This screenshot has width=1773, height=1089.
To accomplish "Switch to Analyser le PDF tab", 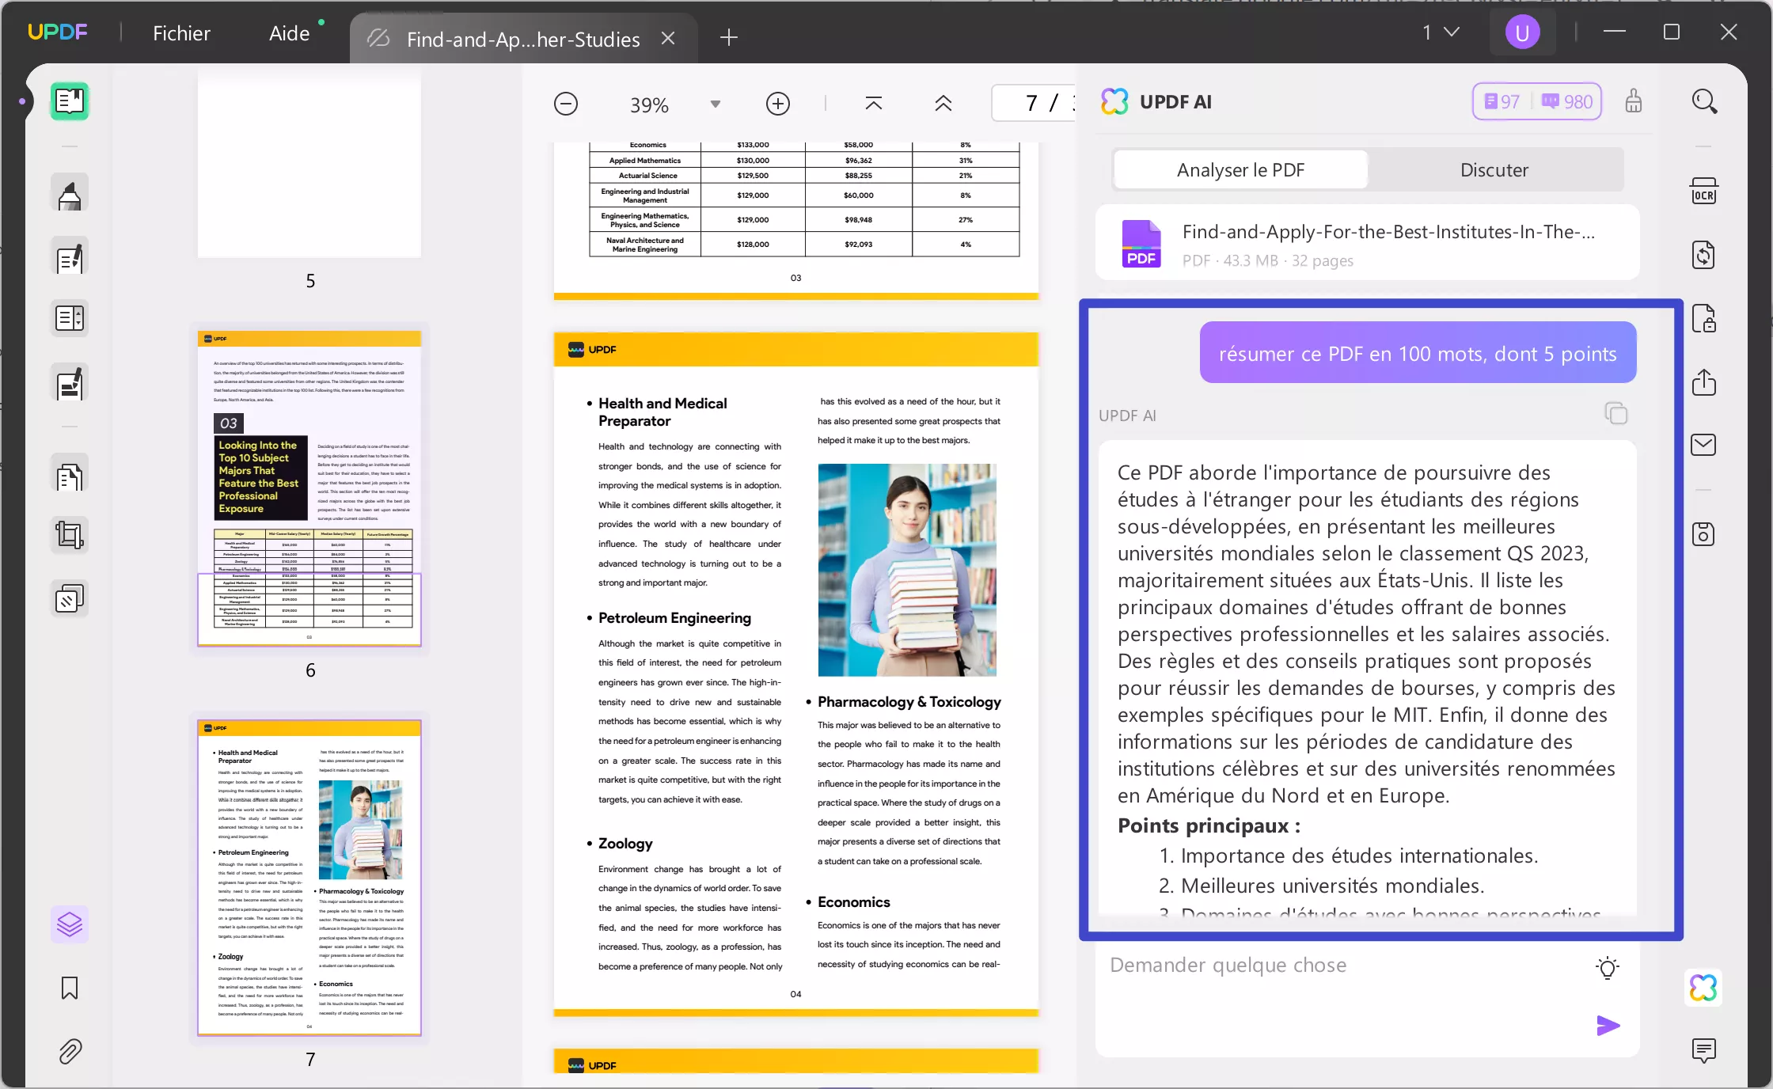I will click(x=1240, y=169).
